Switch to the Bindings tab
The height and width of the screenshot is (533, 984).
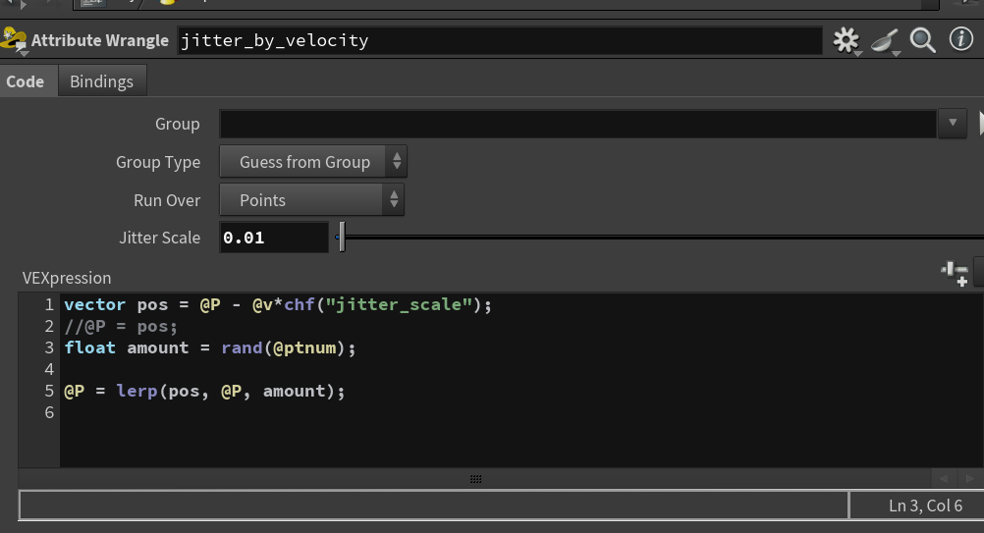(102, 81)
